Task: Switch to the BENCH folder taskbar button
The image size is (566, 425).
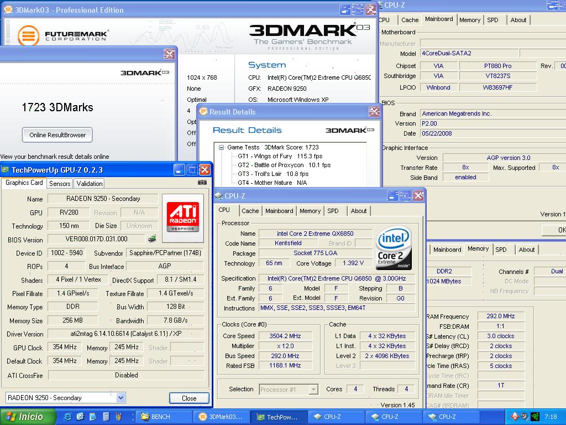Action: coord(164,417)
